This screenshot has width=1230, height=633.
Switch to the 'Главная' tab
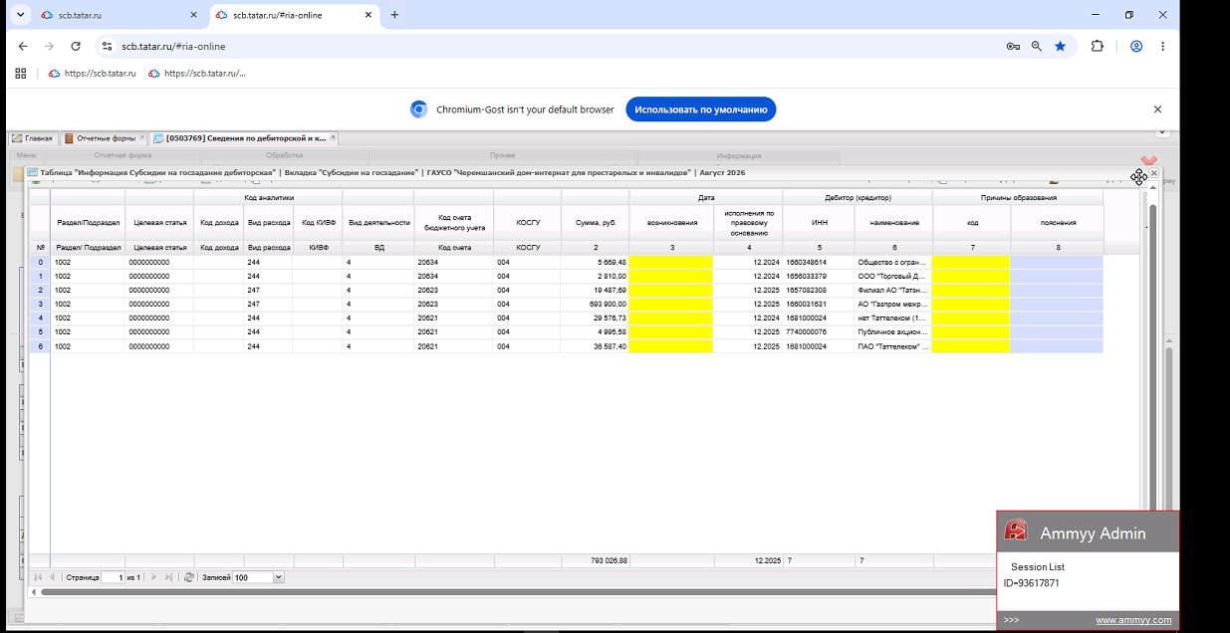click(32, 138)
